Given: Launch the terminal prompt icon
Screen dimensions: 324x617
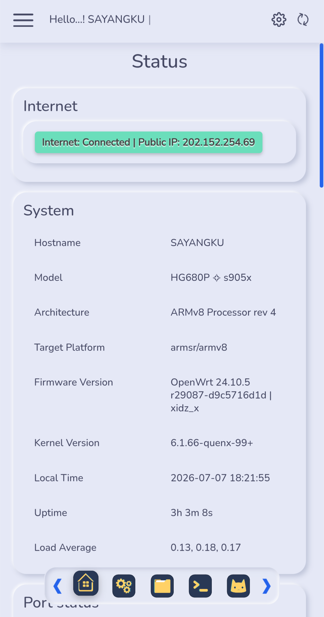Looking at the screenshot, I should (x=200, y=586).
